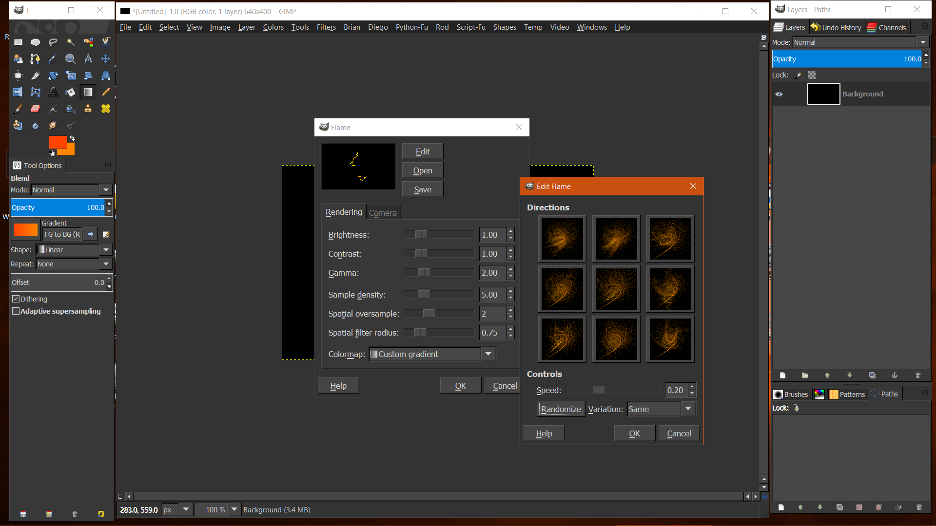Click the Brightness slider in Flame dialog
Image resolution: width=936 pixels, height=526 pixels.
pyautogui.click(x=439, y=235)
